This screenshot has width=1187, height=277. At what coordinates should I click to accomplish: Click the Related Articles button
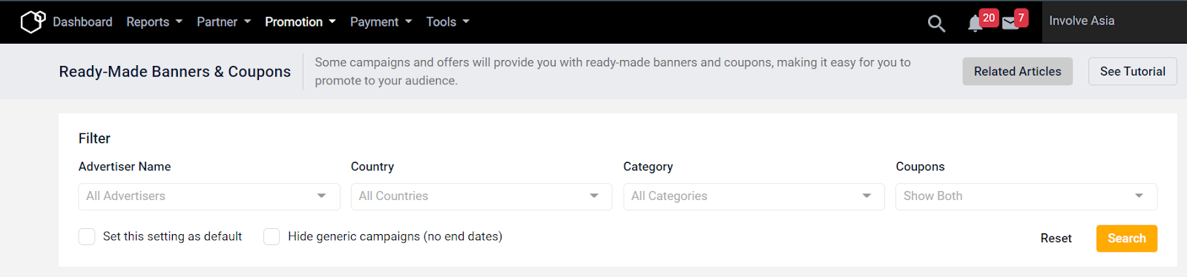1018,71
